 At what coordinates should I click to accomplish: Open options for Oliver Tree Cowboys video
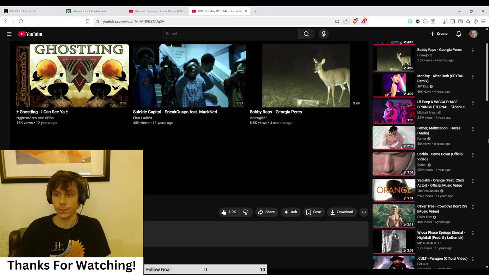[473, 207]
